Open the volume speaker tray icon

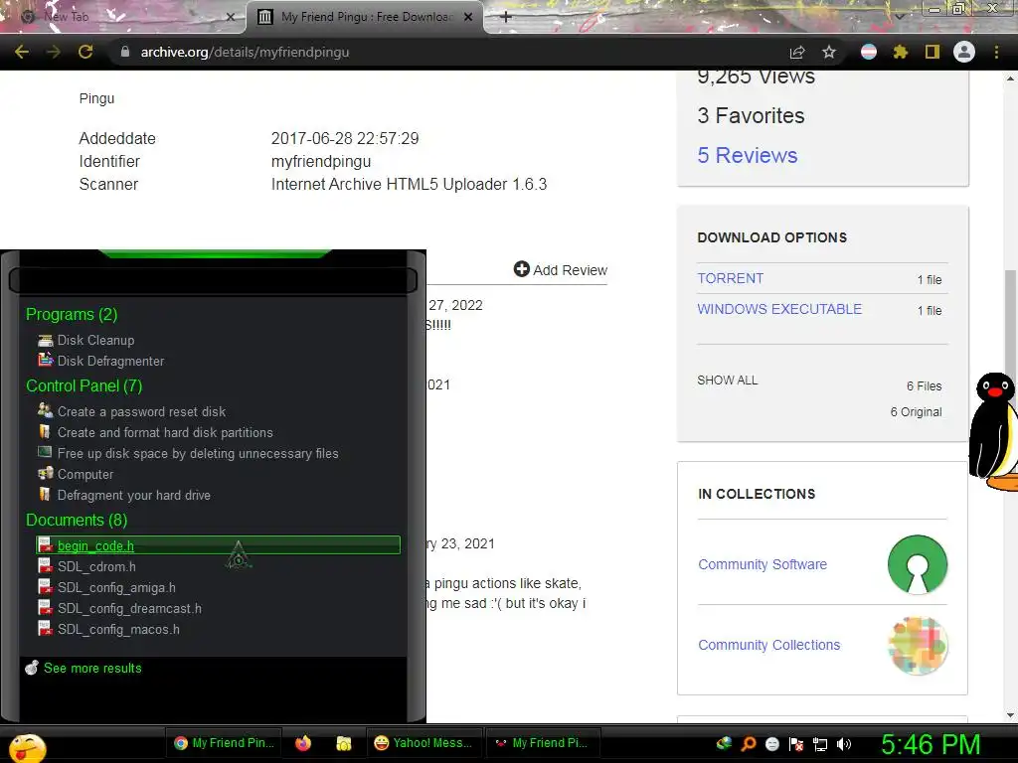tap(844, 744)
